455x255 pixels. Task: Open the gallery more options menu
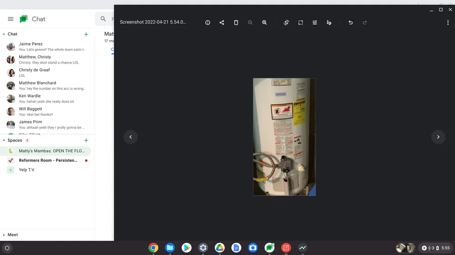448,23
